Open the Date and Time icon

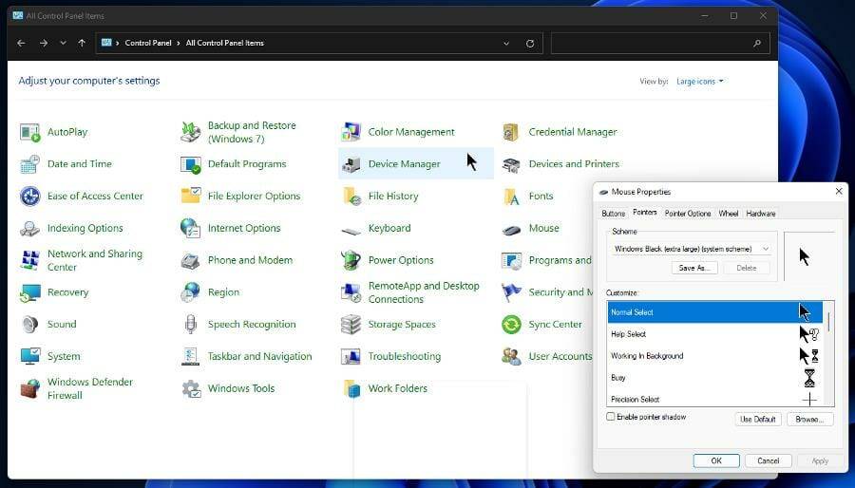point(30,164)
